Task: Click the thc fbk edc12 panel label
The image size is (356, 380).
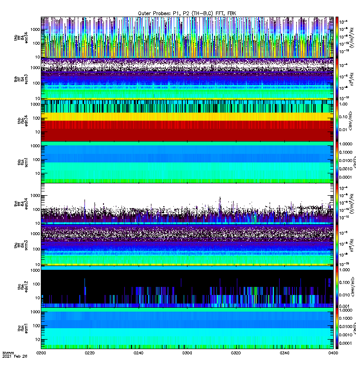Action: tap(23, 287)
